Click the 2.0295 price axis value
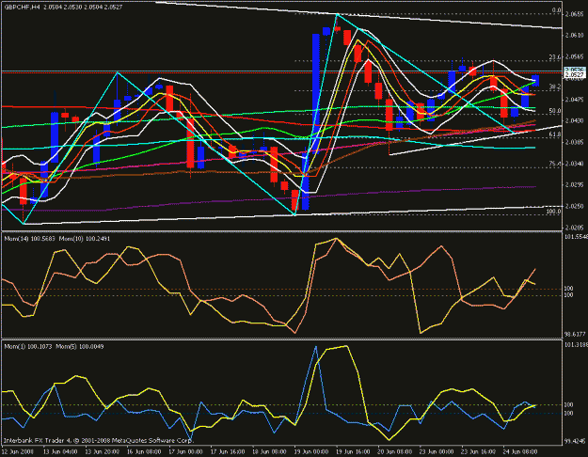588x457 pixels. point(575,185)
